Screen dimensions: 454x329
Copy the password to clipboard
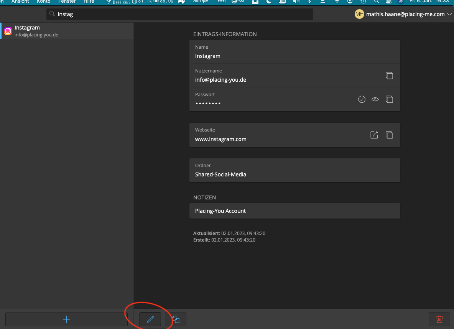(x=389, y=99)
